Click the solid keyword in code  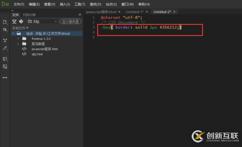[x=141, y=27]
